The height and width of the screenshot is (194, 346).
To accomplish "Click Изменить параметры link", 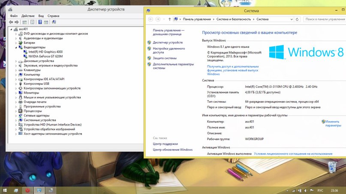I will 333,123.
